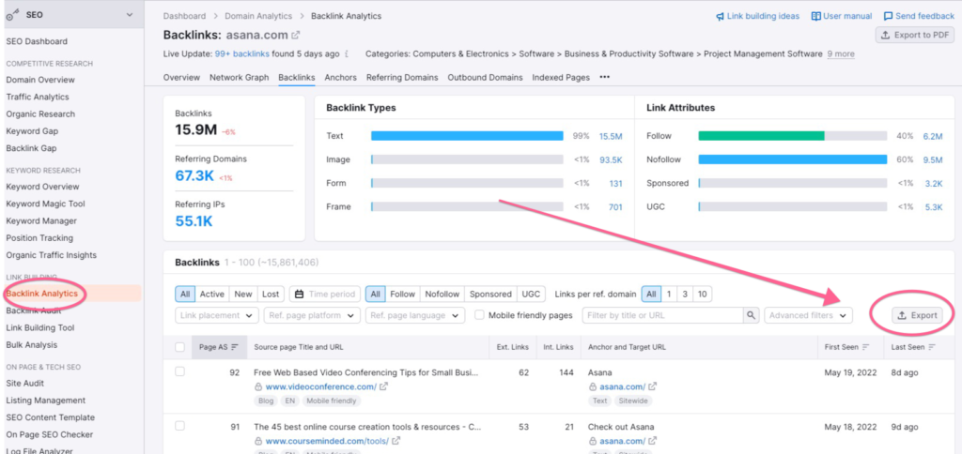Click the Export to PDF button
Screen dimensions: 962x454
click(x=915, y=35)
